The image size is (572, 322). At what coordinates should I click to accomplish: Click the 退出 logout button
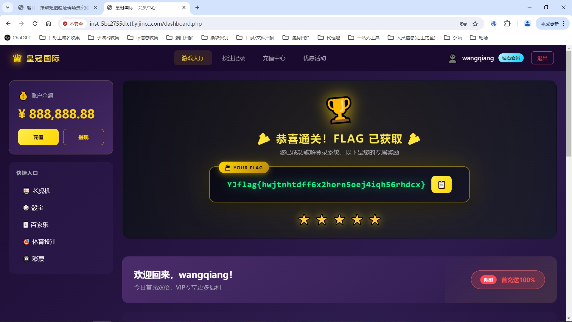pos(542,58)
